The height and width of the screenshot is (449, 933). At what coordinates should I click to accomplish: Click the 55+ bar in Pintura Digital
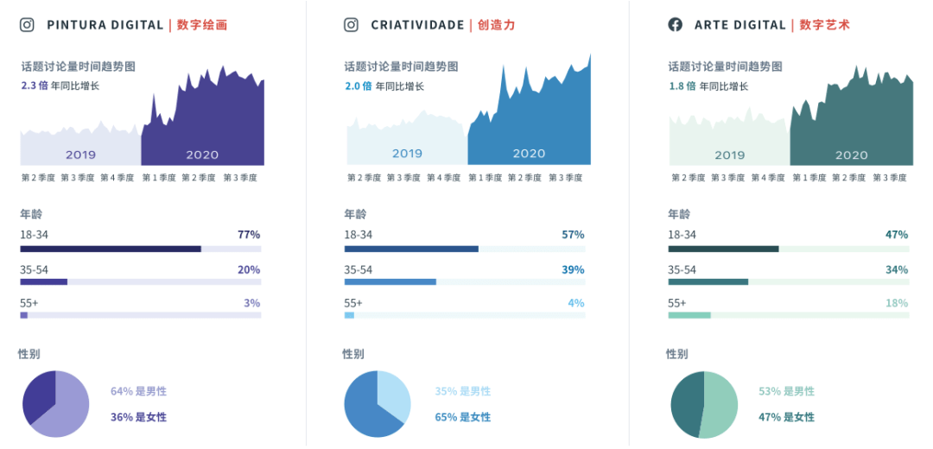141,315
